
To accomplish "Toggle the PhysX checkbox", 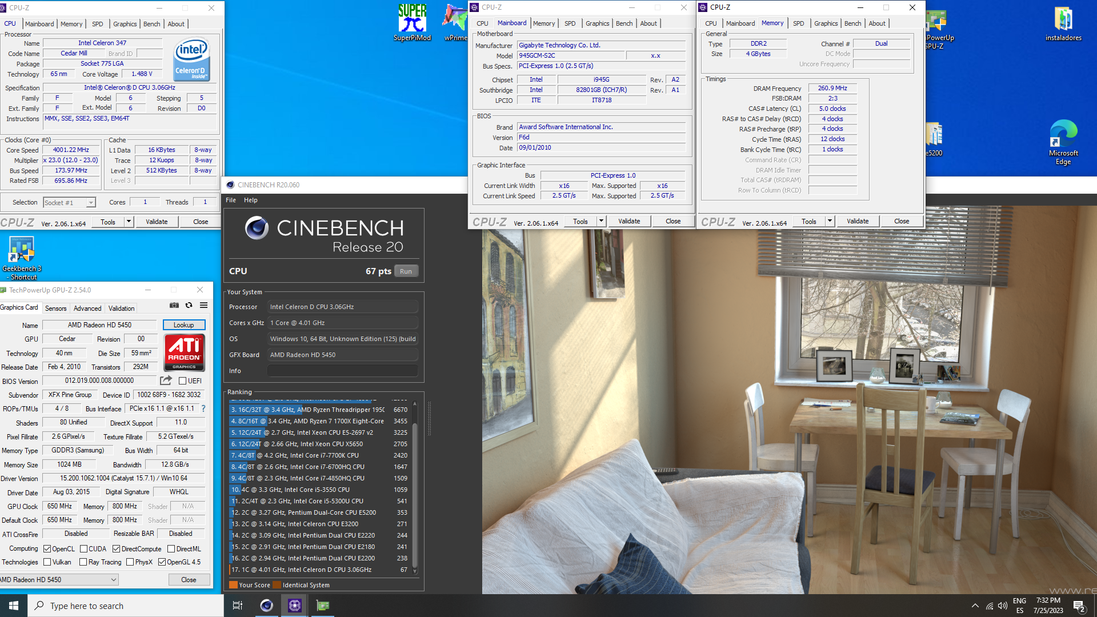I will [130, 562].
